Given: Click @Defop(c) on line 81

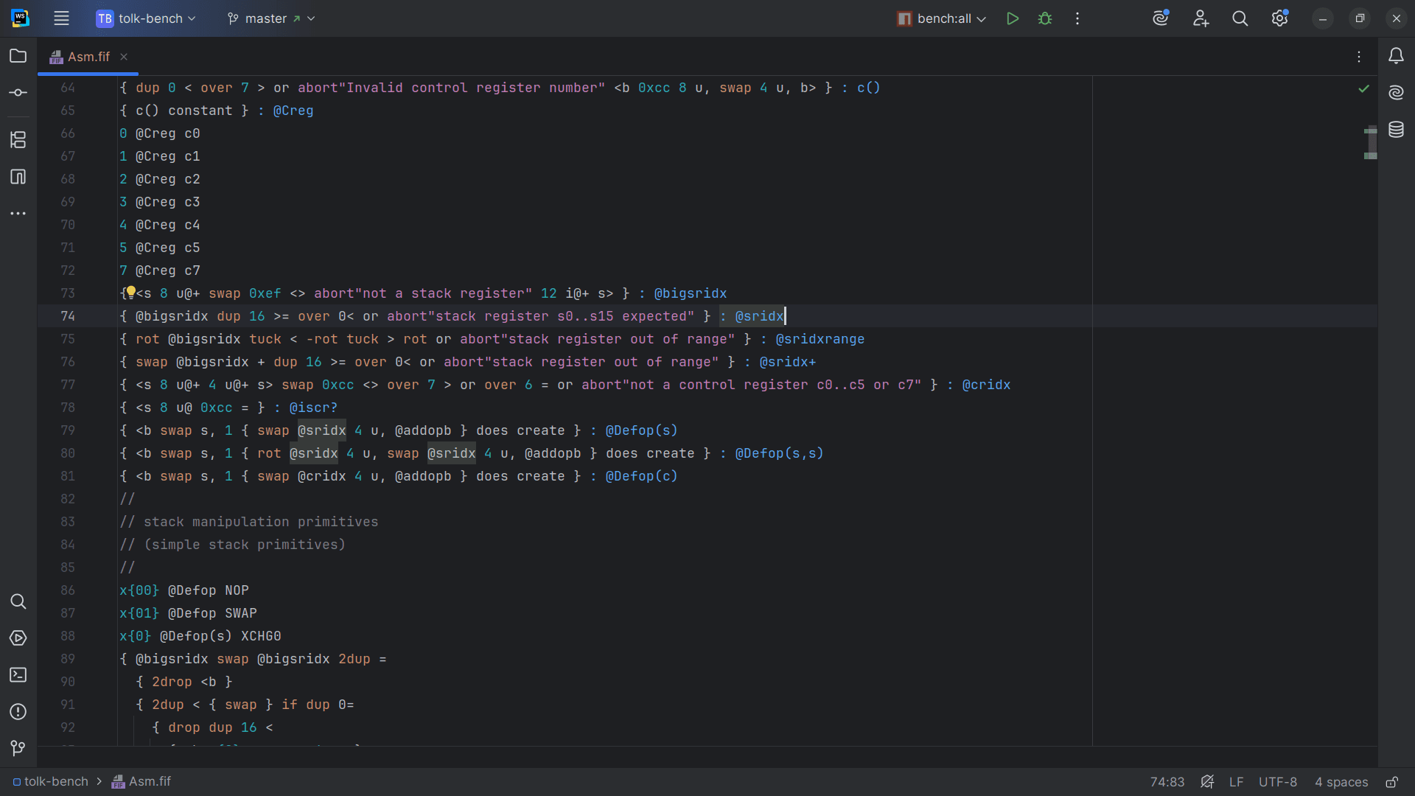Looking at the screenshot, I should point(641,476).
